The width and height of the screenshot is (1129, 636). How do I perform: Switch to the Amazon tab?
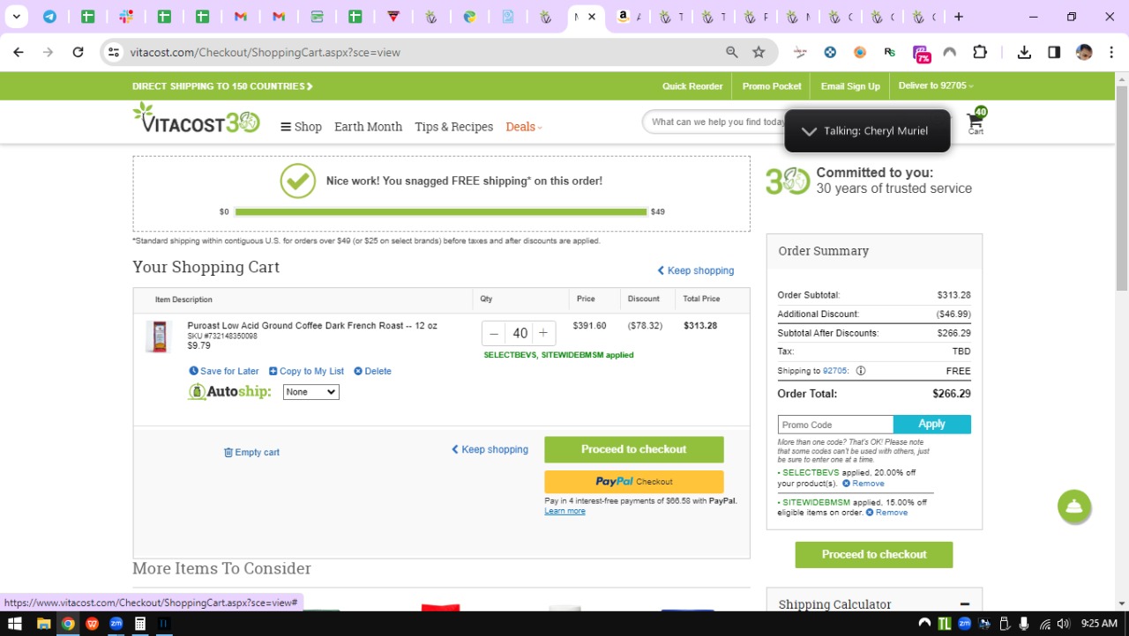[629, 17]
